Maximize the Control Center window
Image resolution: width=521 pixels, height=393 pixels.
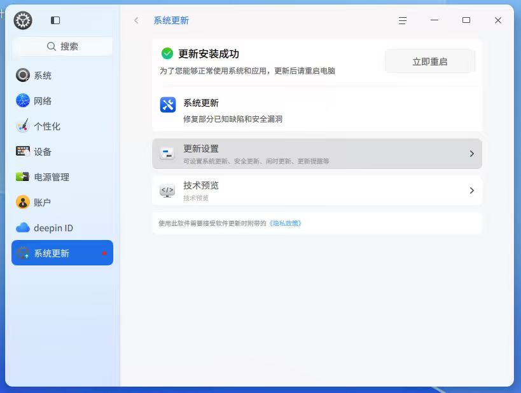[x=466, y=20]
